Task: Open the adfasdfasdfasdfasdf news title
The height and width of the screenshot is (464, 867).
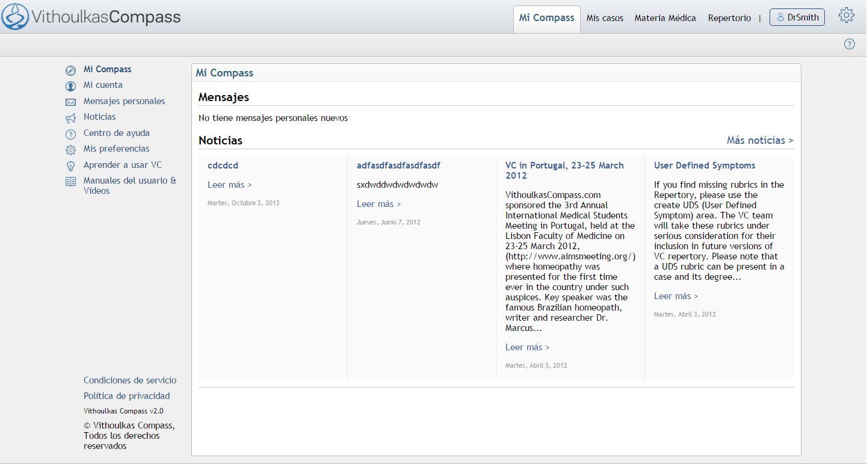Action: click(398, 165)
